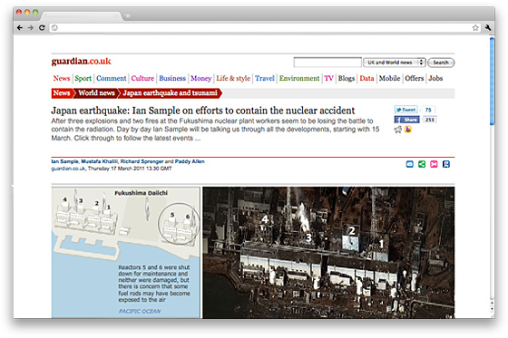508x338 pixels.
Task: Click the browser forward arrow
Action: [31, 28]
